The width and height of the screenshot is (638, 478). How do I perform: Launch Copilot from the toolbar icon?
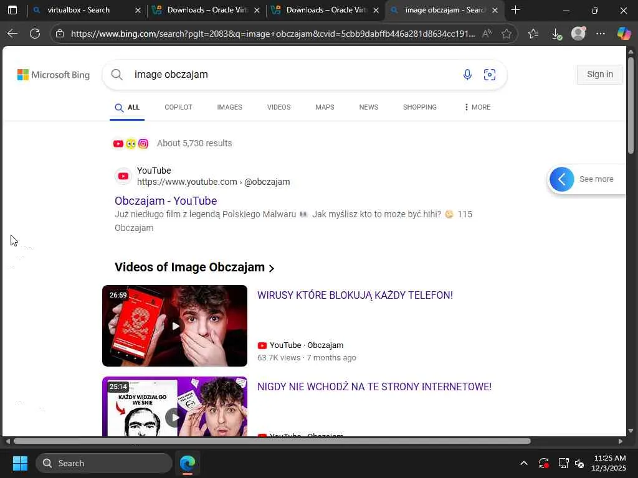pos(624,34)
